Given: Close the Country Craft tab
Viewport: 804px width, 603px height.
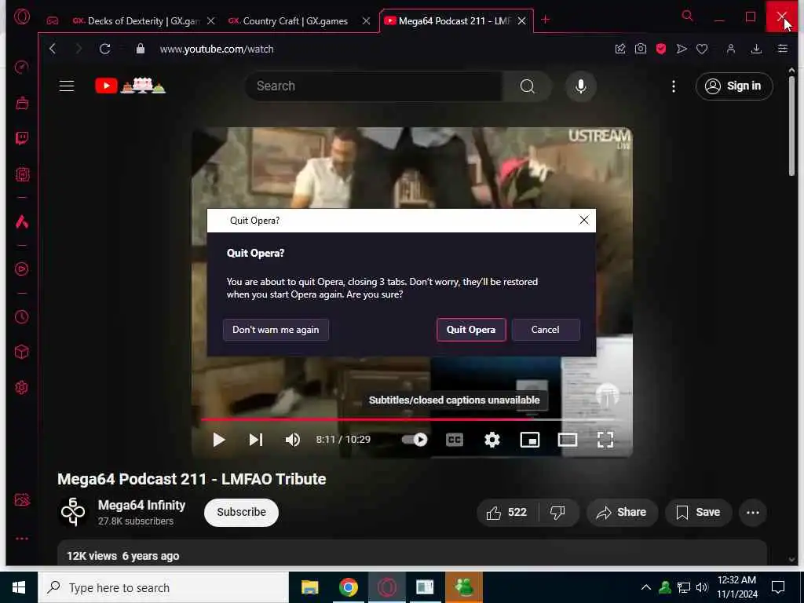Looking at the screenshot, I should 366,21.
